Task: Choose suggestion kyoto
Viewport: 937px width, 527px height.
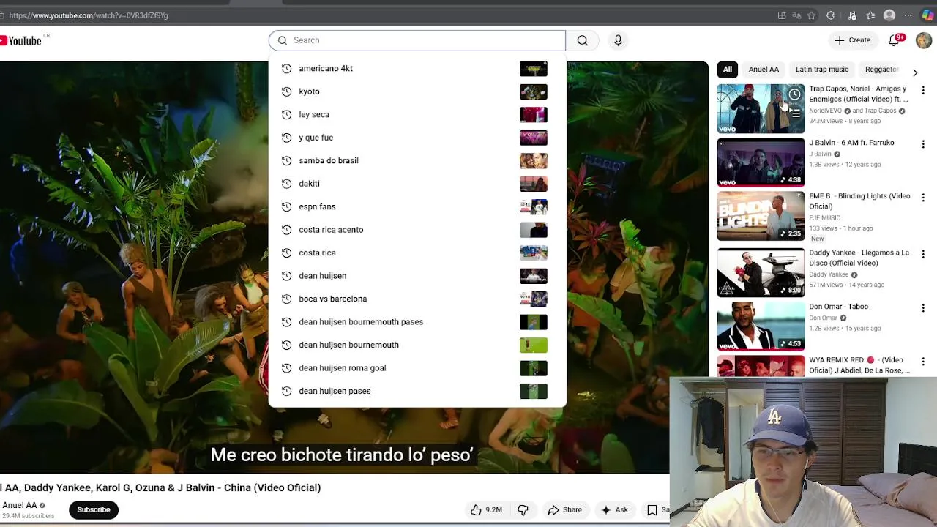Action: point(417,91)
